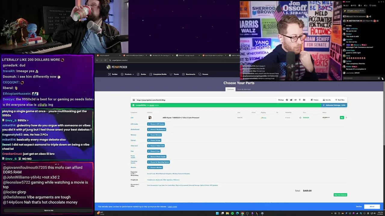Open the Windows Start menu
The height and width of the screenshot is (216, 385).
coord(217,213)
